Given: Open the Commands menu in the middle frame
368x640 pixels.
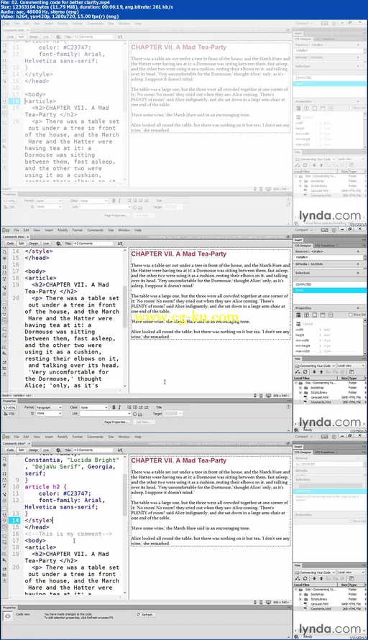Looking at the screenshot, I should tap(95, 230).
